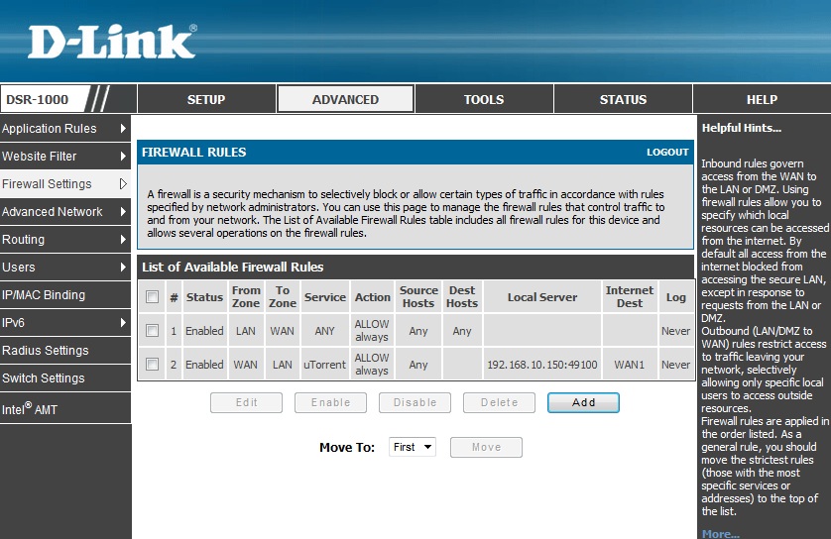
Task: Click the uTorrent service cell
Action: pos(324,365)
